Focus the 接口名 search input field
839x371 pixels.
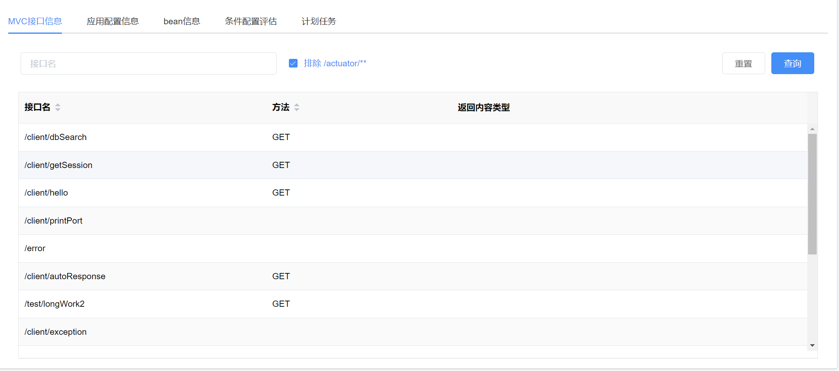149,63
